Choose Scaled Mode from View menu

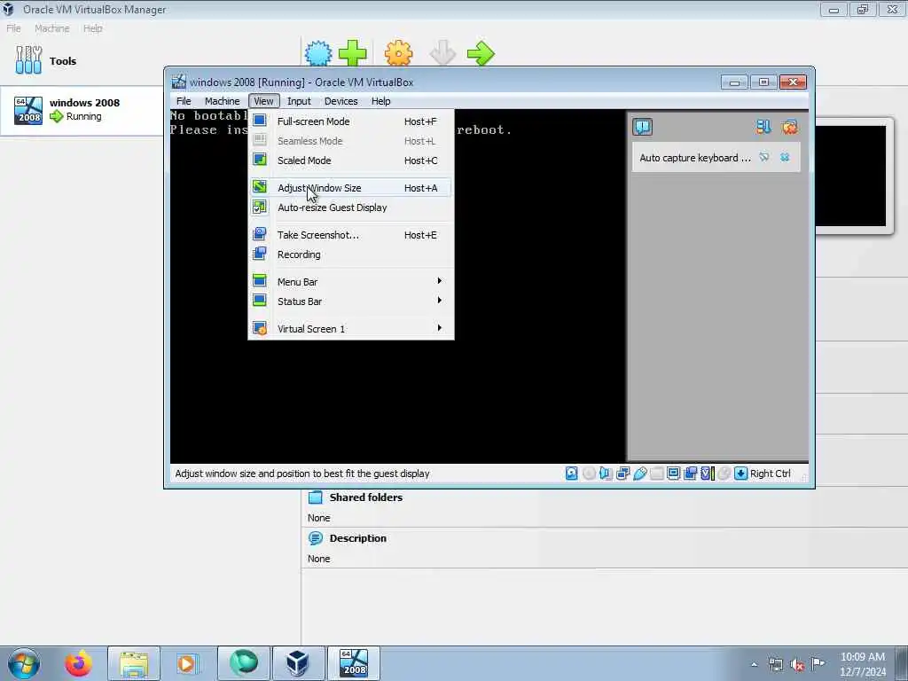pyautogui.click(x=351, y=160)
